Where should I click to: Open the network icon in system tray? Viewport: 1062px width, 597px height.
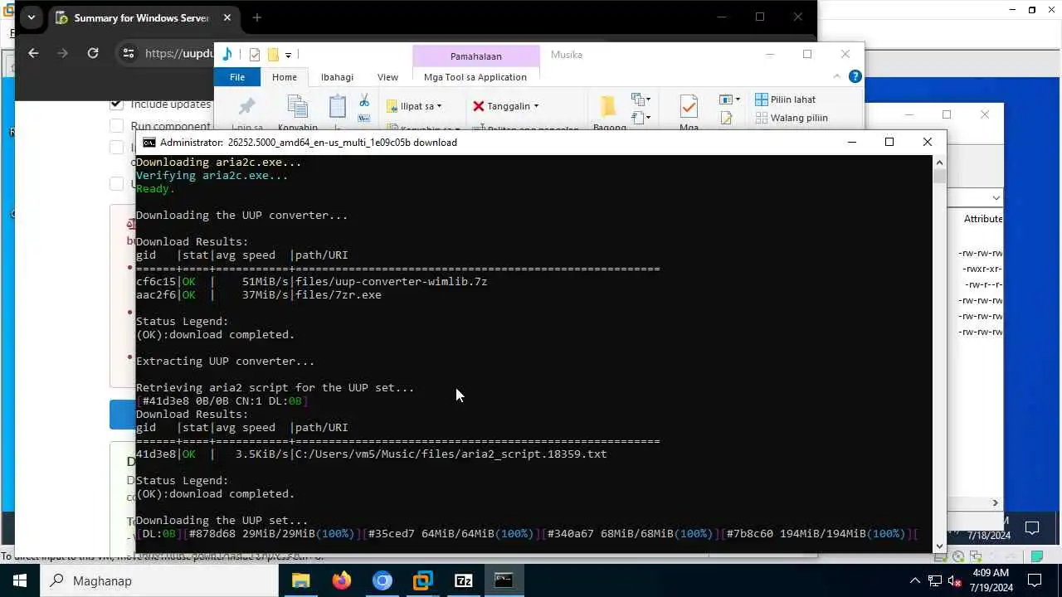(935, 580)
